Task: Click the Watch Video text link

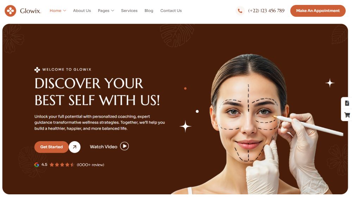Action: (x=103, y=147)
